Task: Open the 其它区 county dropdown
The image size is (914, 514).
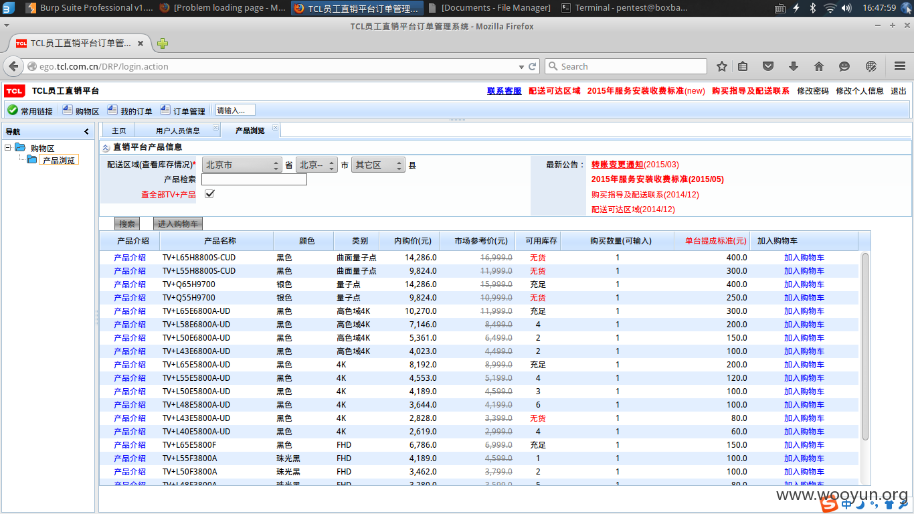Action: pyautogui.click(x=378, y=165)
